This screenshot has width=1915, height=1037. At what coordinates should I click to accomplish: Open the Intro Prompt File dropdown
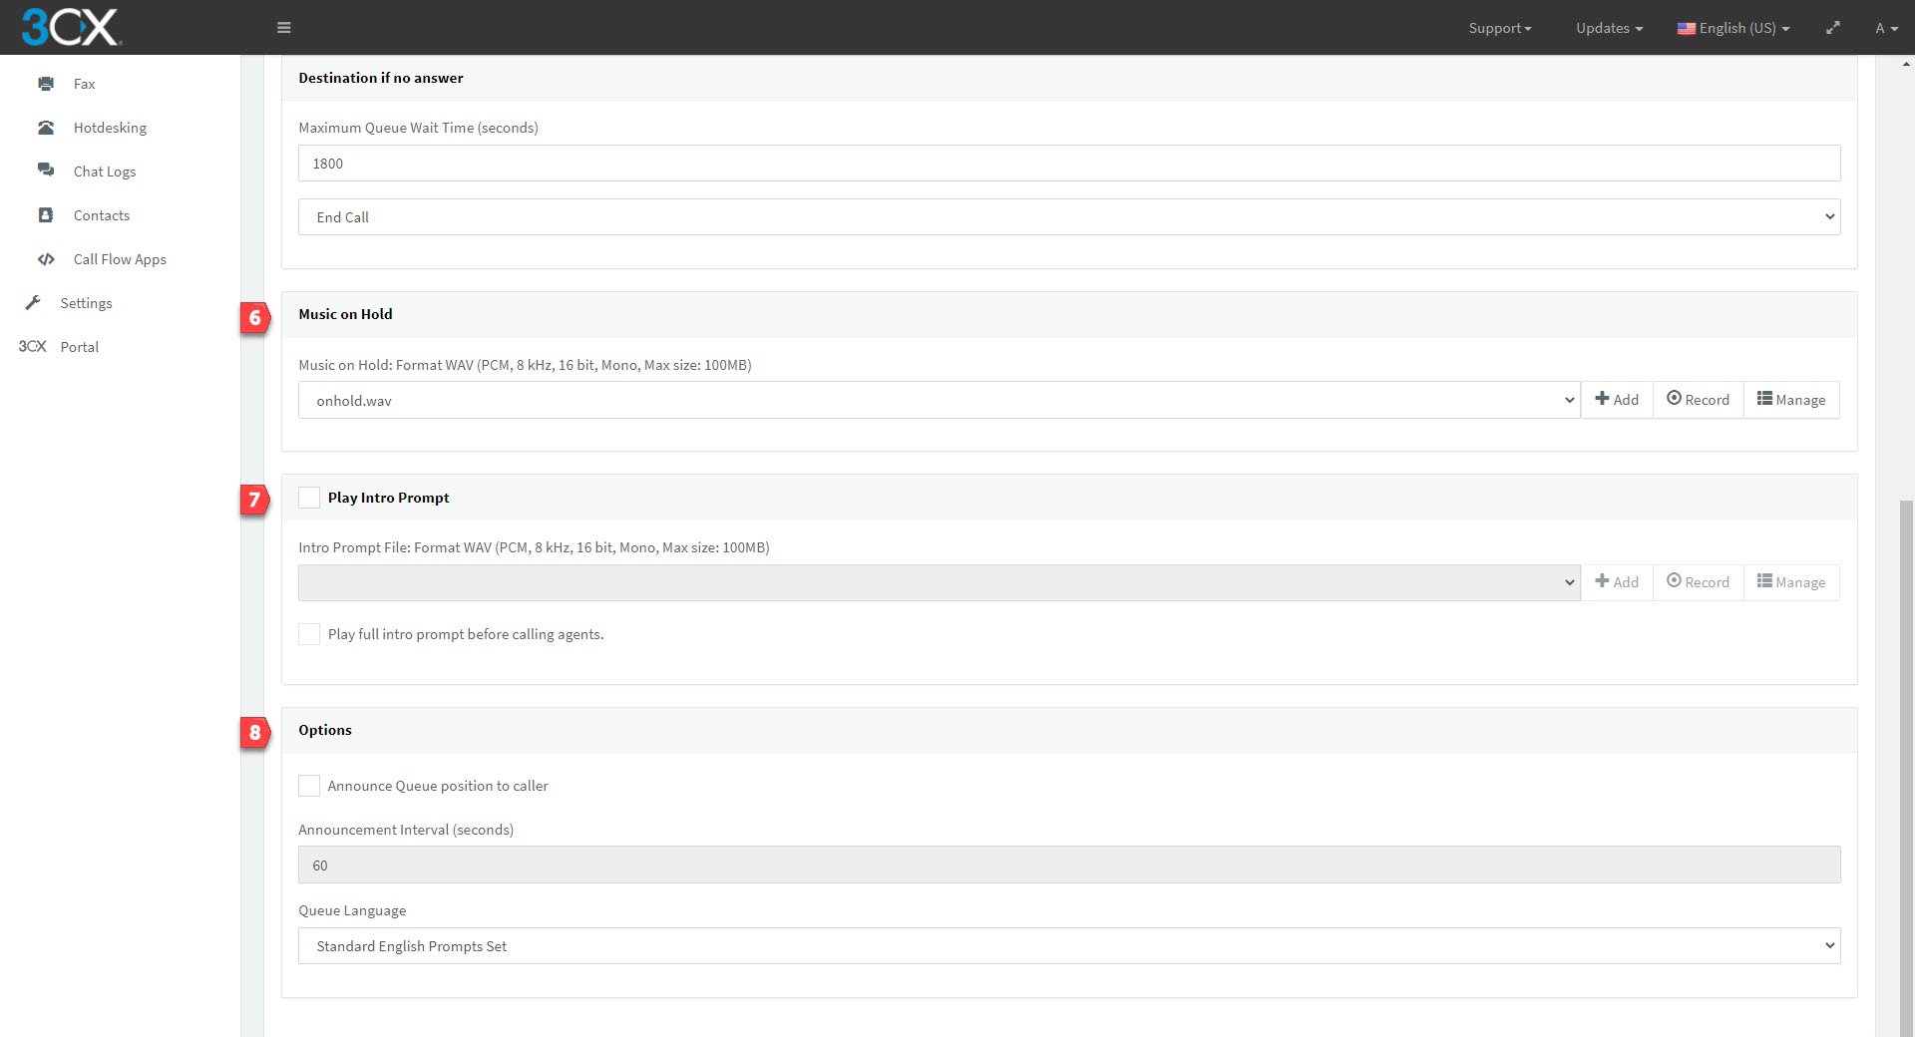tap(939, 583)
